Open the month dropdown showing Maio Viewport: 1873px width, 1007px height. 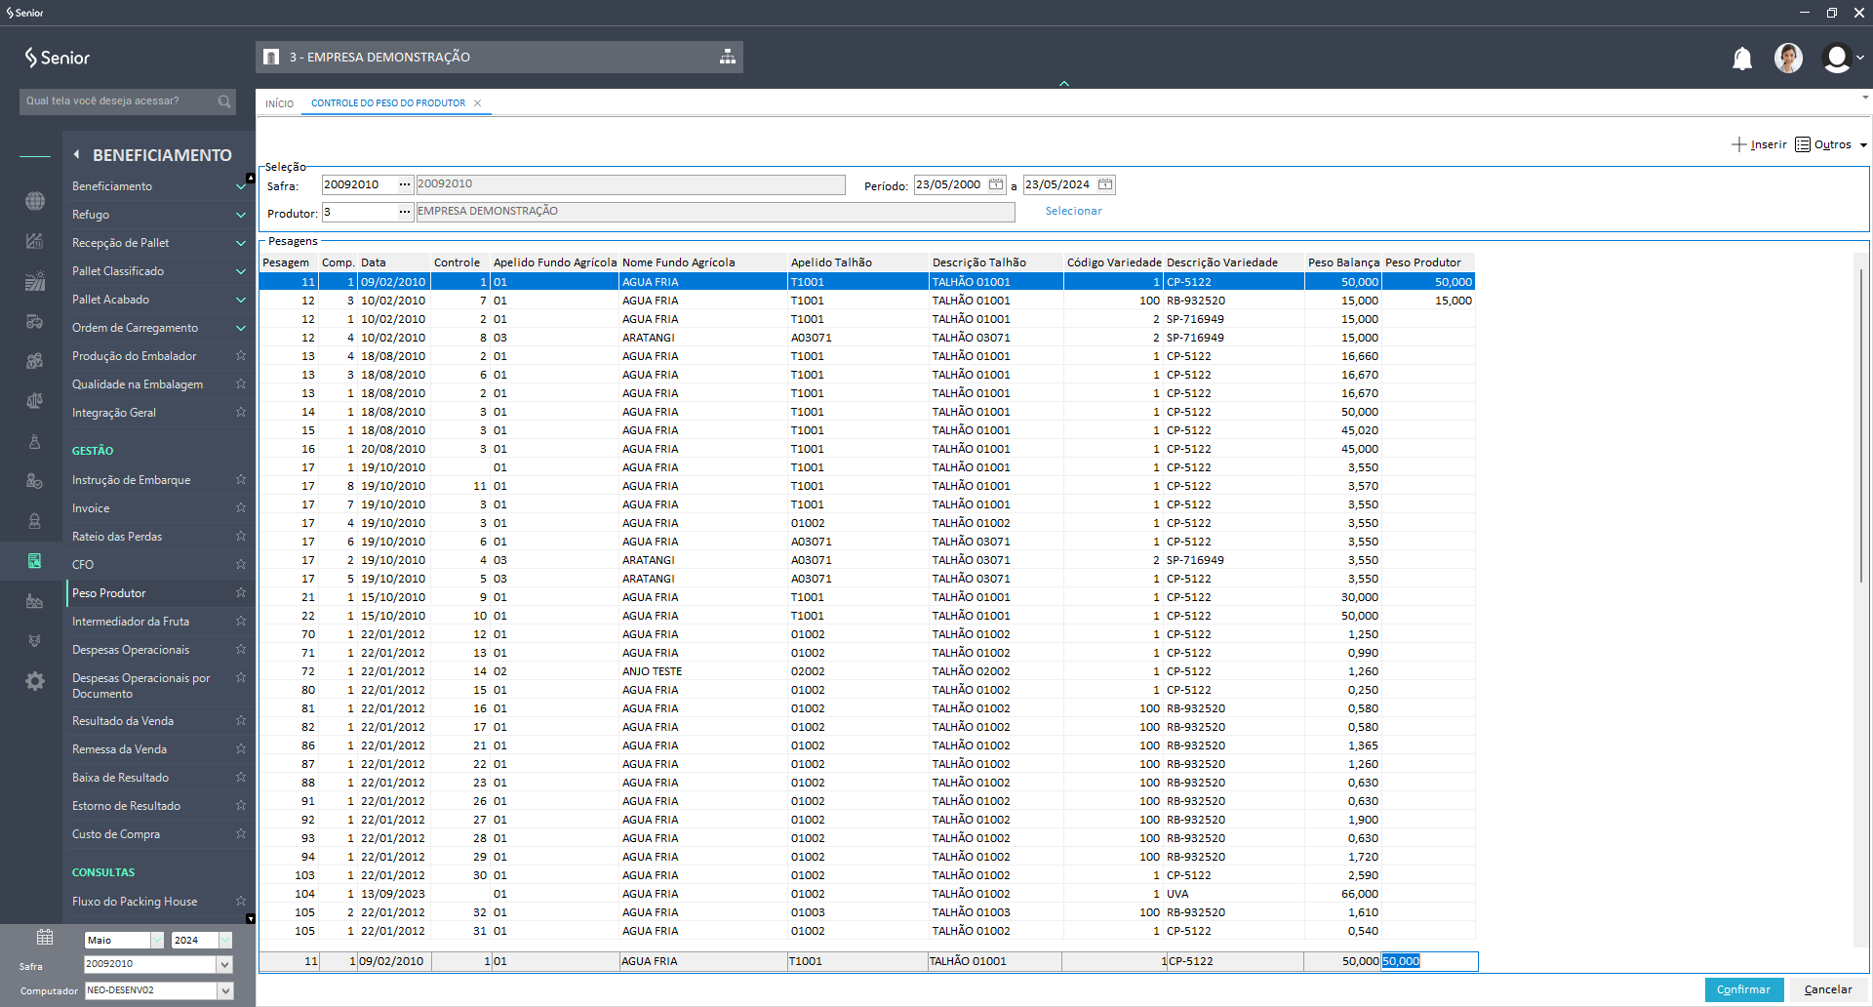tap(156, 941)
